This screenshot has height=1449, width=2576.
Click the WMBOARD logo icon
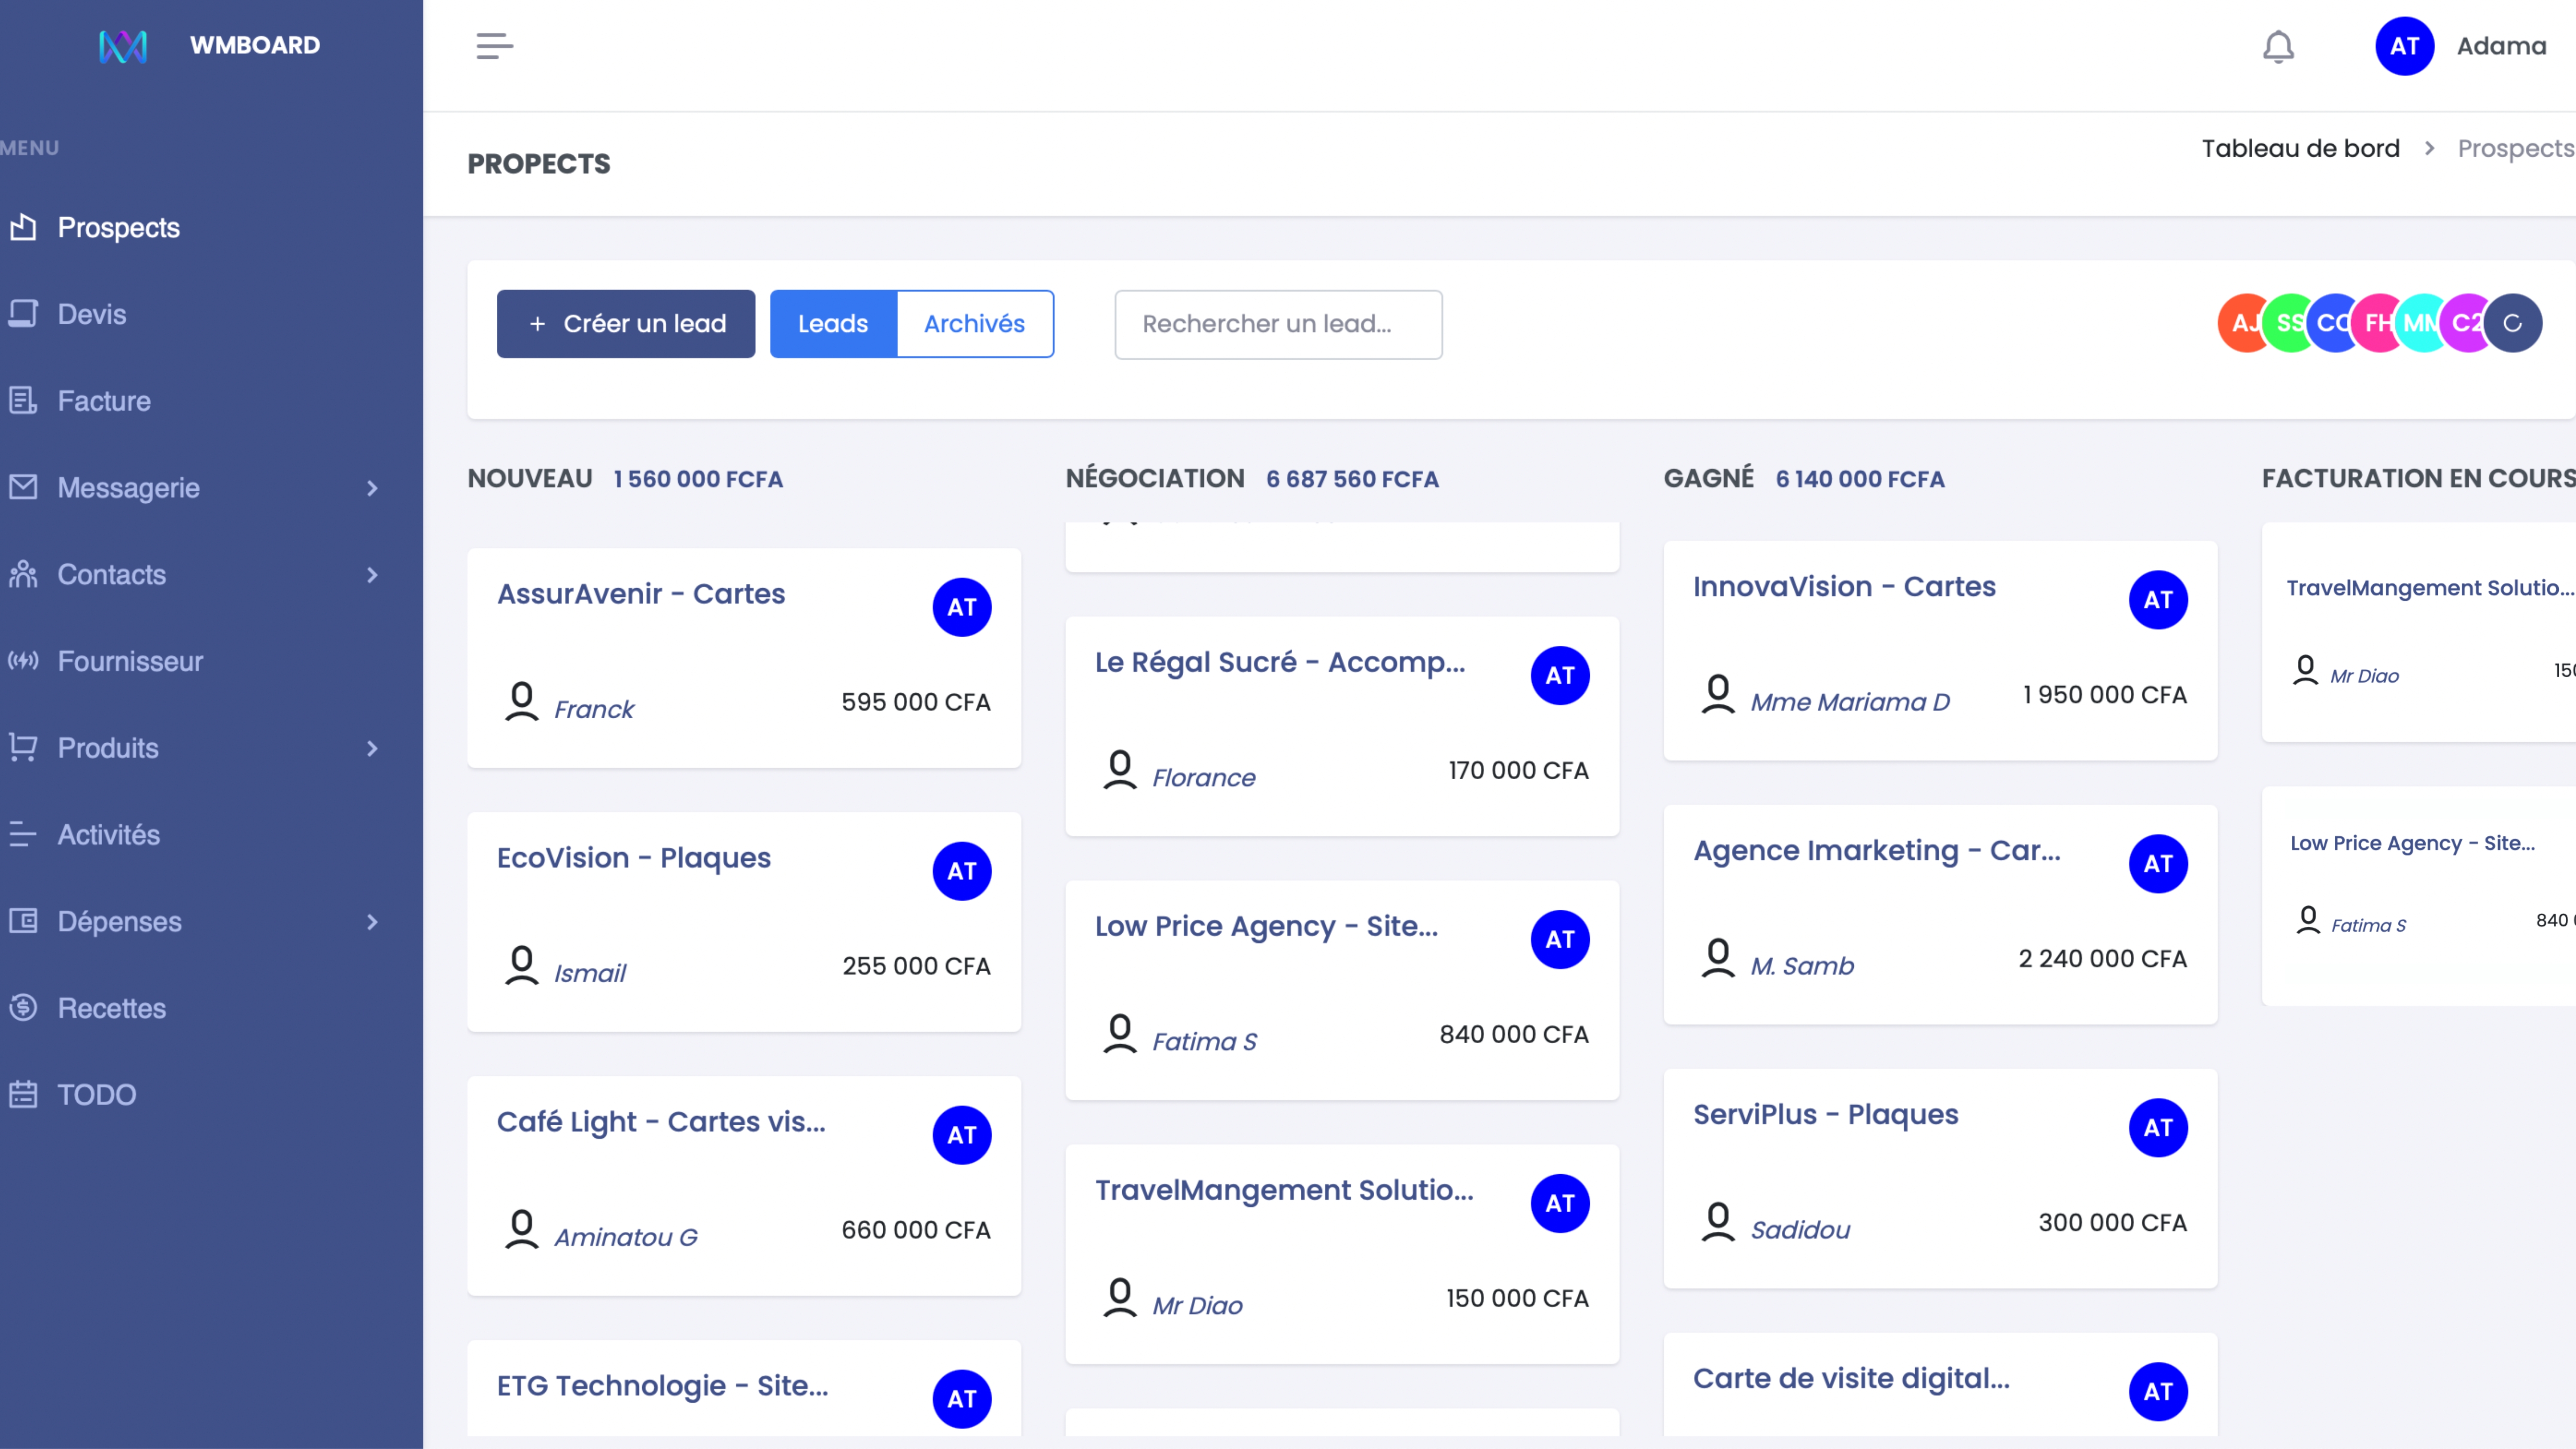[x=123, y=46]
